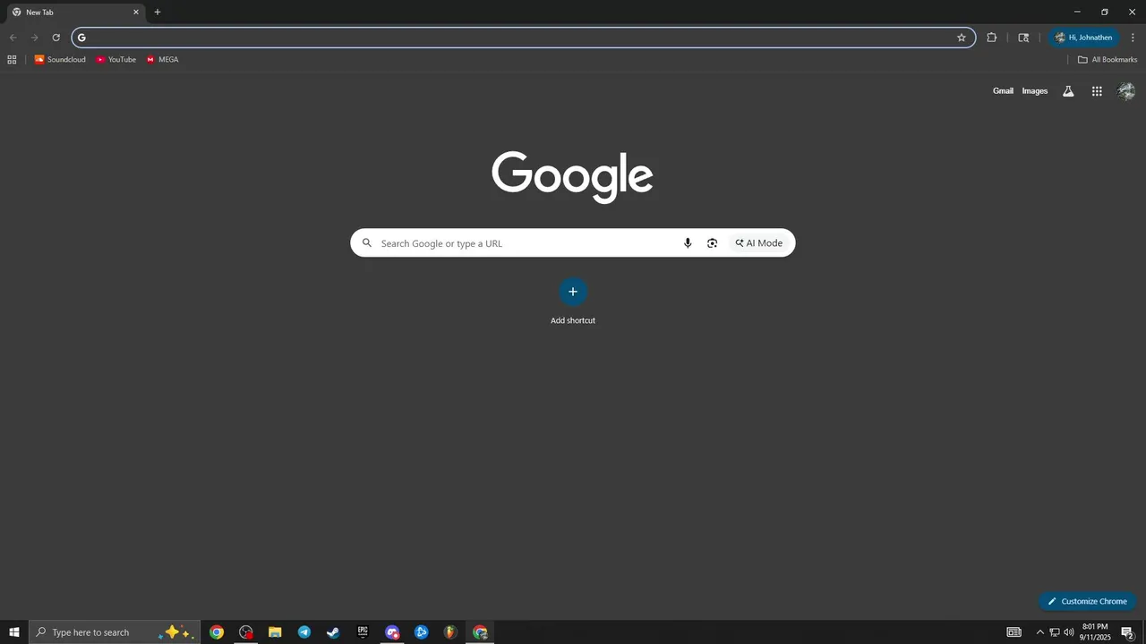The height and width of the screenshot is (644, 1146).
Task: Search by image with Lens icon
Action: click(x=712, y=243)
